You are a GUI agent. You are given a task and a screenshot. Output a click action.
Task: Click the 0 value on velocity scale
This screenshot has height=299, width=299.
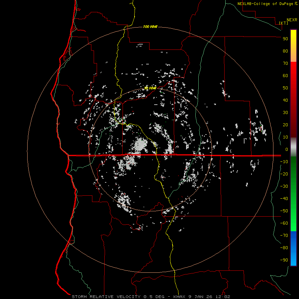pos(286,149)
